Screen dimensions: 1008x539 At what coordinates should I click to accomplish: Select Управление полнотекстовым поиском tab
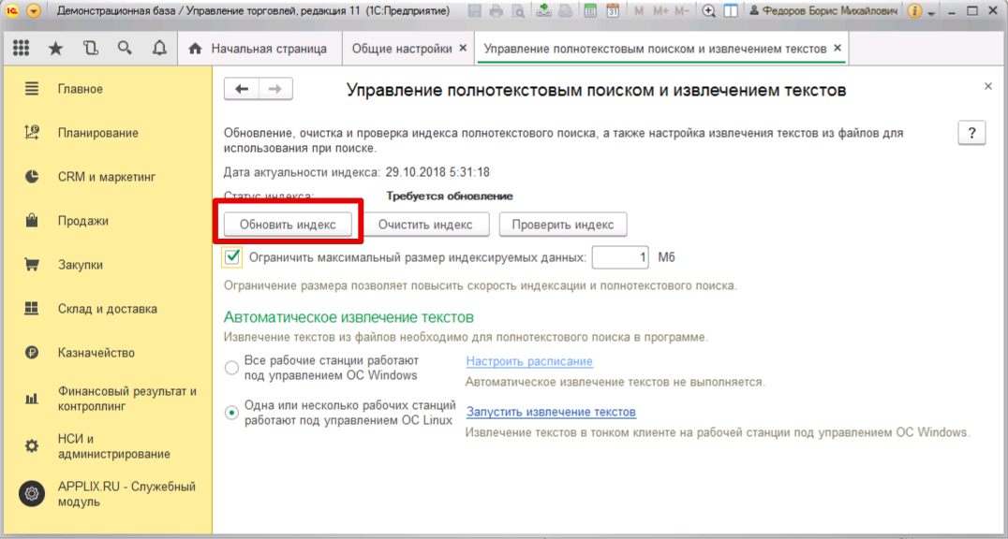click(x=655, y=49)
